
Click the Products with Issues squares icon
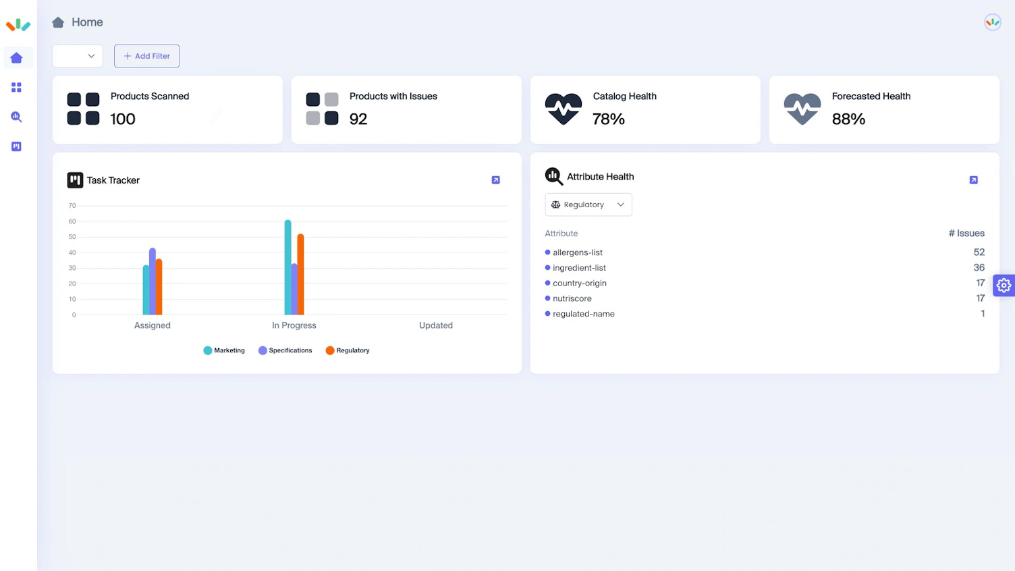(323, 109)
